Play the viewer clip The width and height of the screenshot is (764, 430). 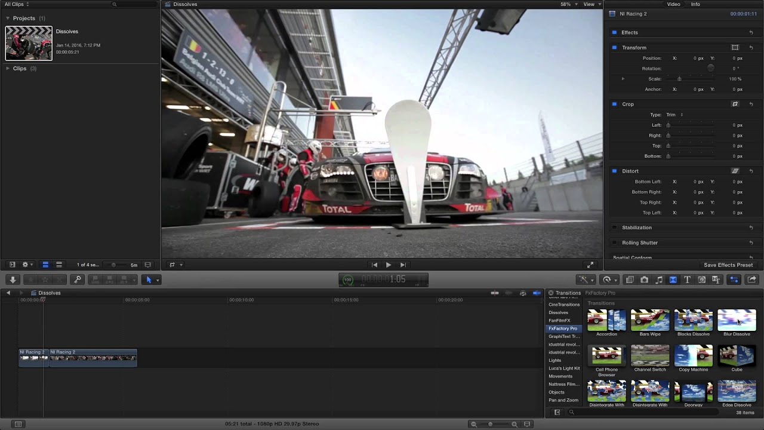click(x=389, y=265)
